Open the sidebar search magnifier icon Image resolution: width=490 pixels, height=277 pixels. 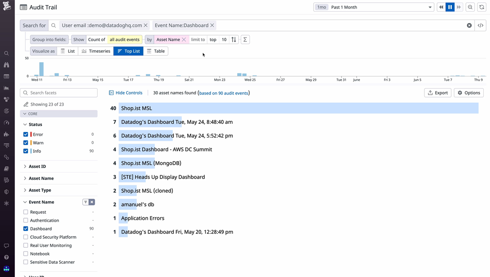tap(7, 53)
